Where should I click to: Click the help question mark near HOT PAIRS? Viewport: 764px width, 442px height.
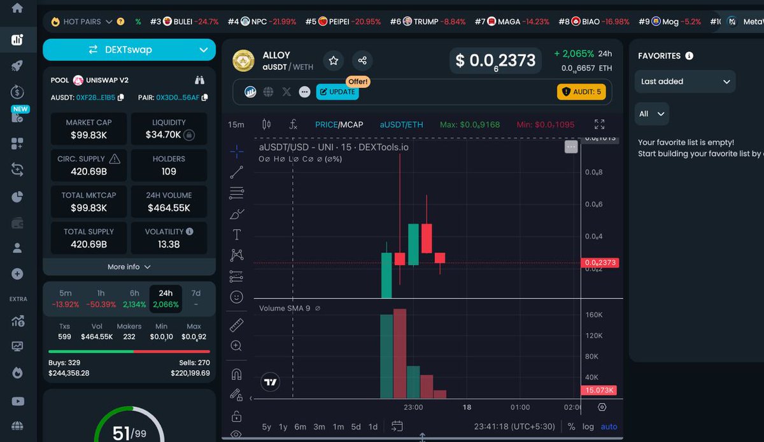pyautogui.click(x=121, y=22)
